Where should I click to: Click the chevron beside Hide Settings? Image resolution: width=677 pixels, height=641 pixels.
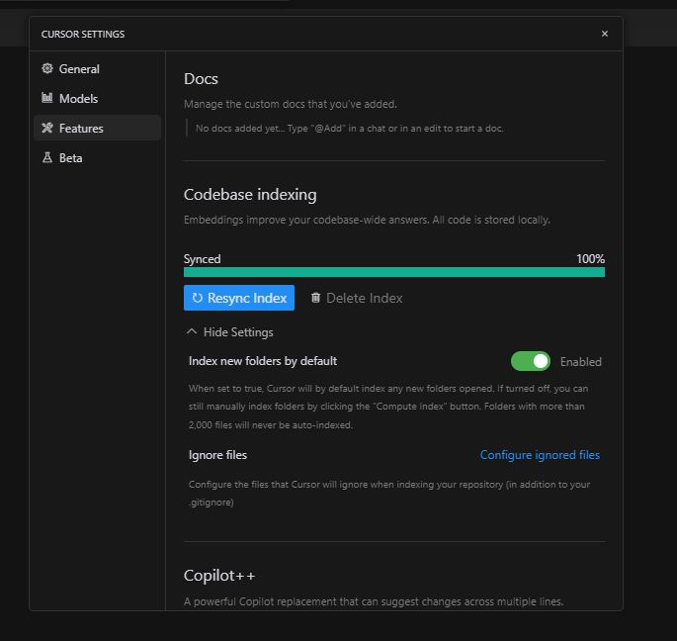tap(192, 331)
